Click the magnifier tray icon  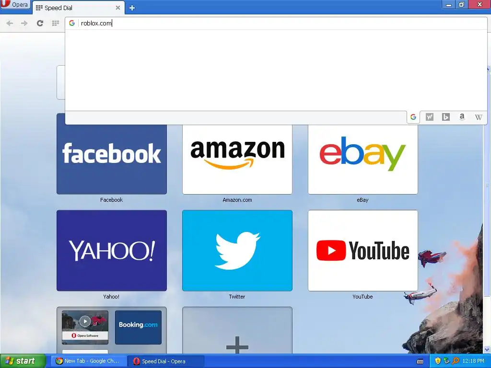[x=456, y=361]
